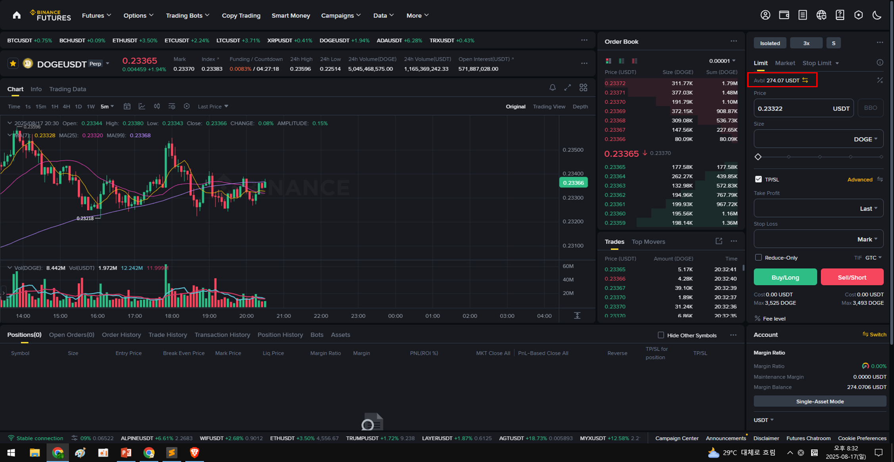Show sell orders only in order book
894x462 pixels.
coord(635,61)
